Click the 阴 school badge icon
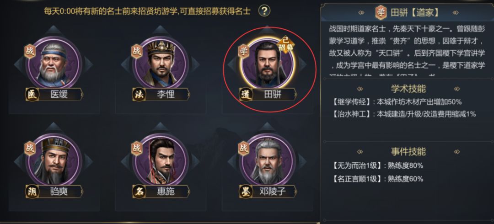494x224 pixels. click(31, 192)
